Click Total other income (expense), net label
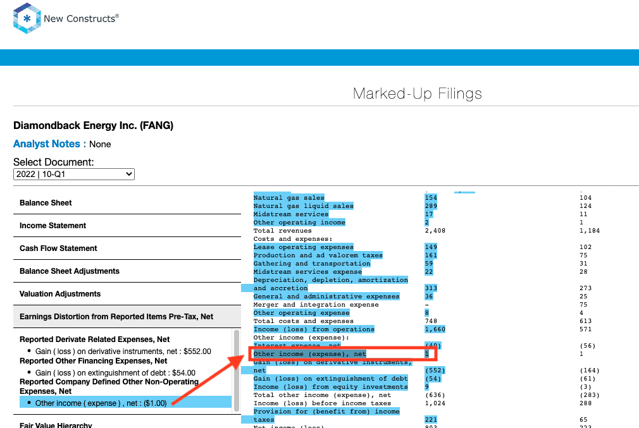 [x=323, y=395]
